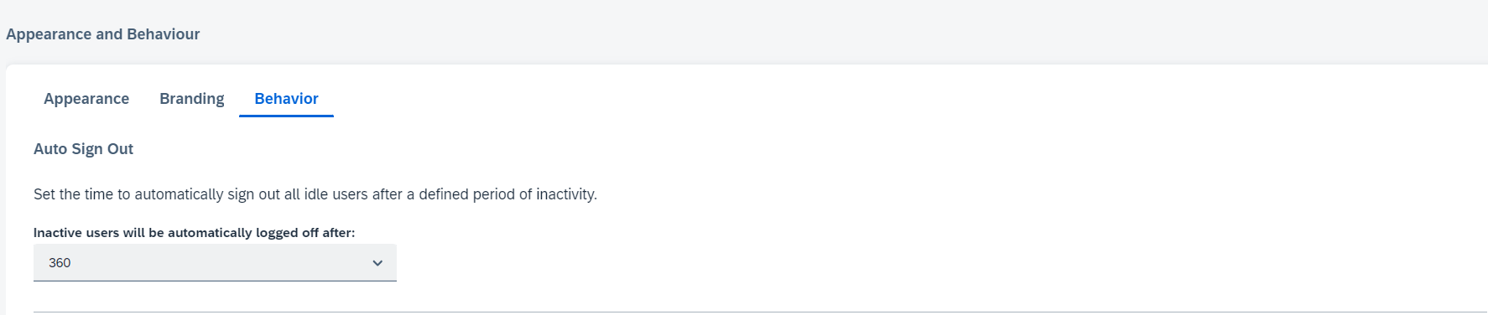Viewport: 1488px width, 315px height.
Task: Click the Appearance and Behaviour page title
Action: (103, 34)
